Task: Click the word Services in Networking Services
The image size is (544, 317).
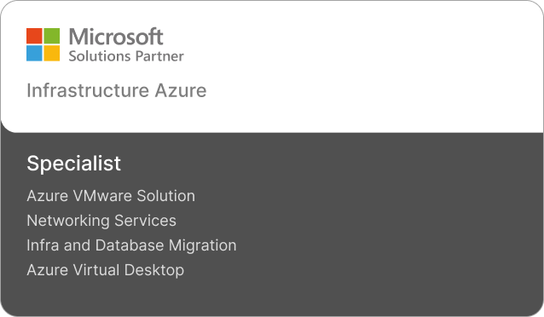Action: pyautogui.click(x=145, y=221)
